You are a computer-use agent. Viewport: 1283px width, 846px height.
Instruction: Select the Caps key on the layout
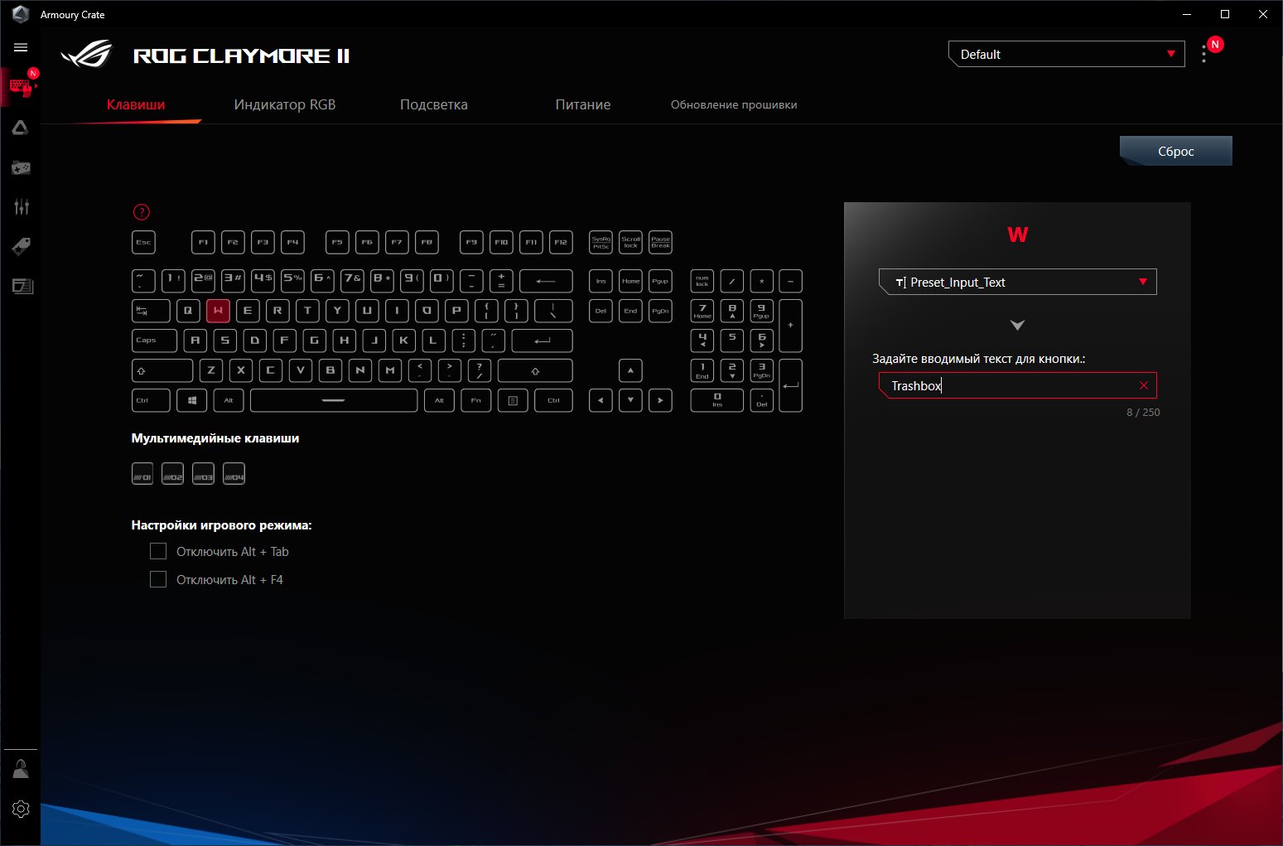click(154, 341)
